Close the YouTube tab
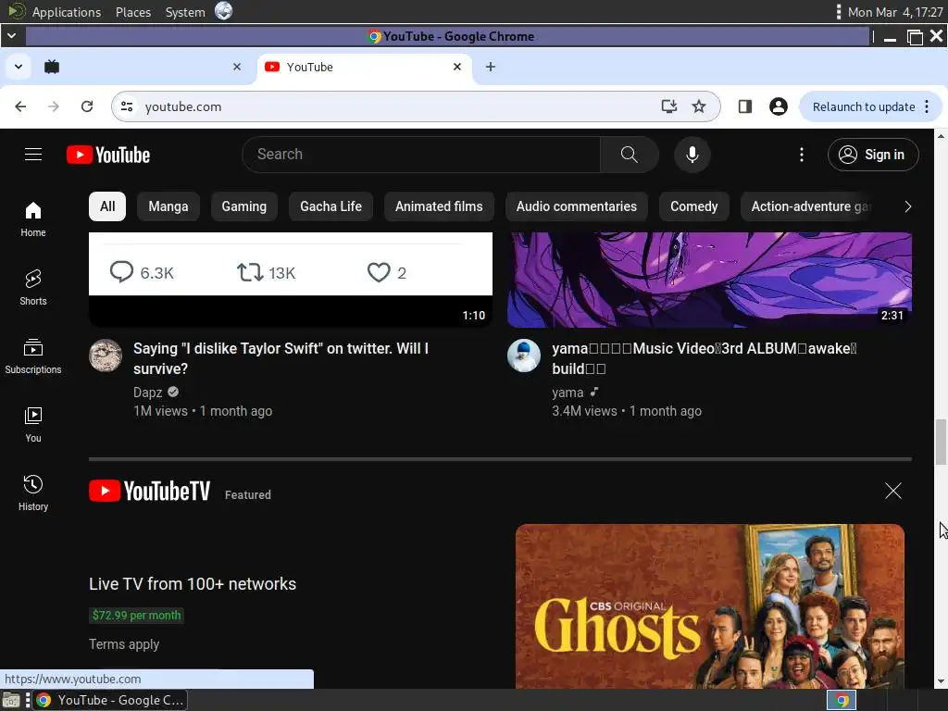Screen dimensions: 948x711 point(457,67)
